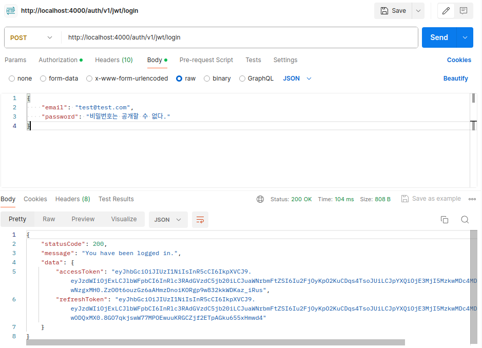The width and height of the screenshot is (482, 348).
Task: Toggle line wrap icon next to JSON selector
Action: click(x=200, y=219)
